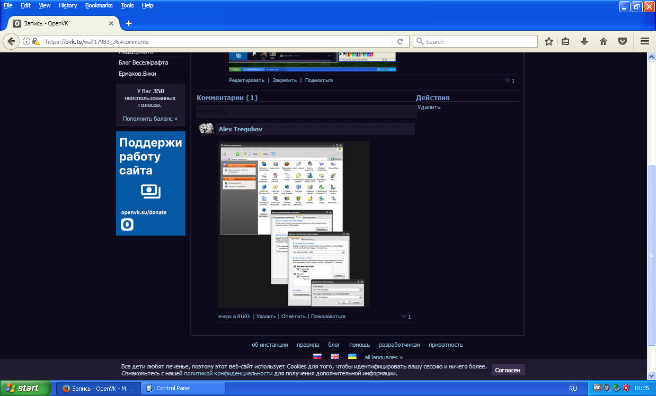This screenshot has height=396, width=656.
Task: Click the Написать comment input field
Action: (306, 111)
